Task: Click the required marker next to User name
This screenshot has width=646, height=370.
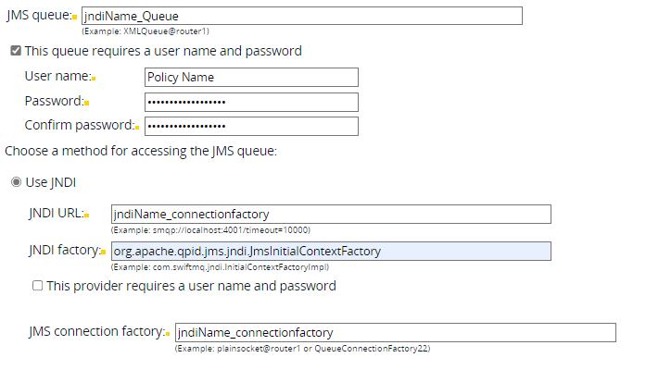Action: coord(94,79)
